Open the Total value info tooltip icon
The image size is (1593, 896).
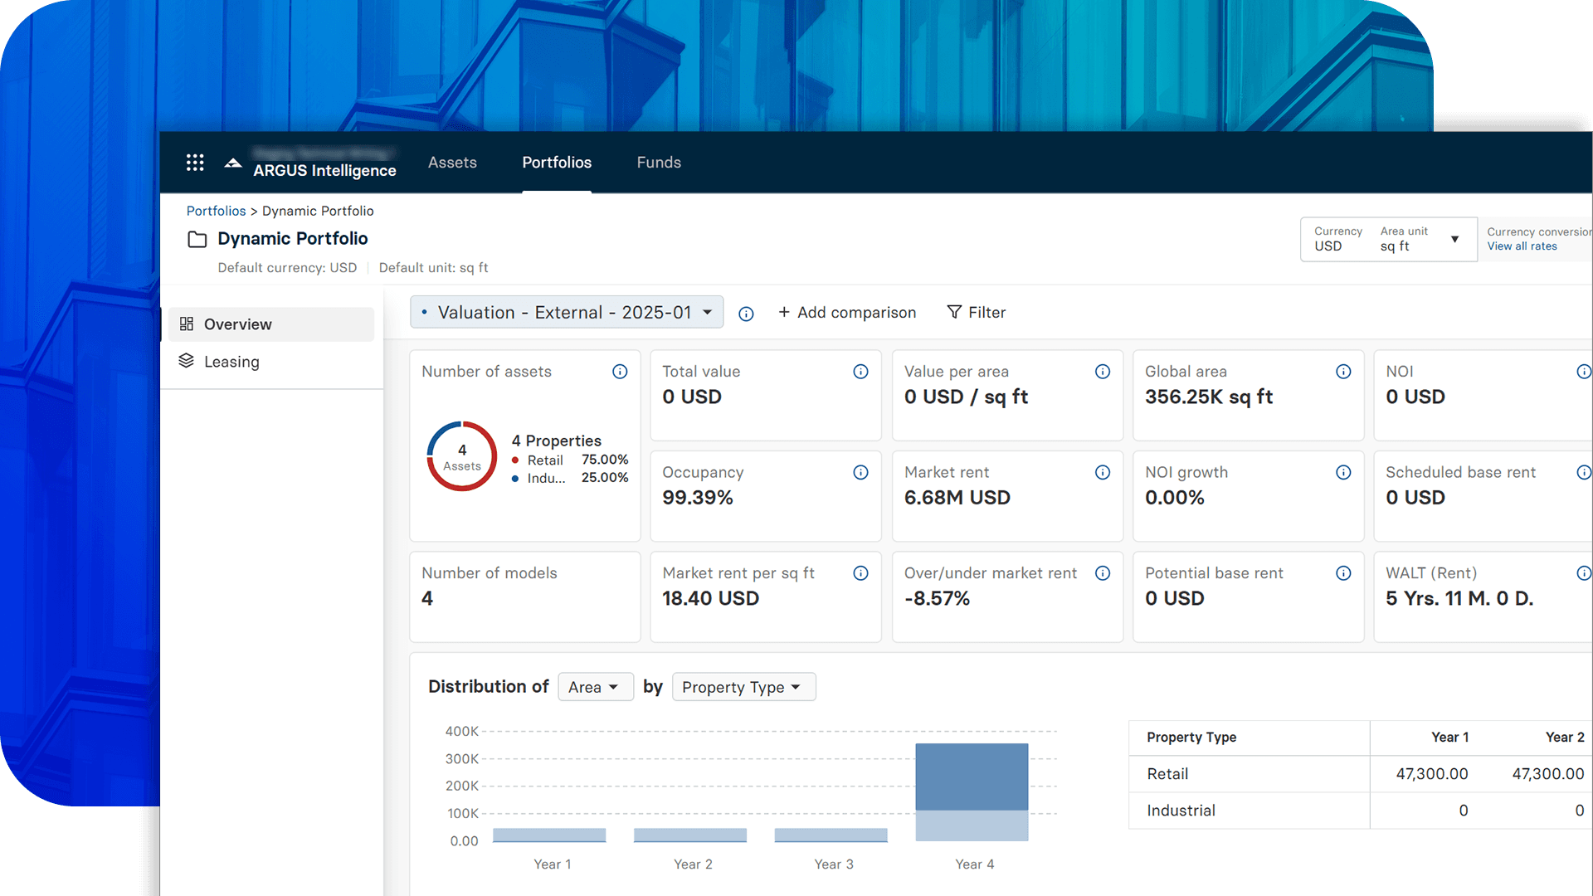coord(860,372)
